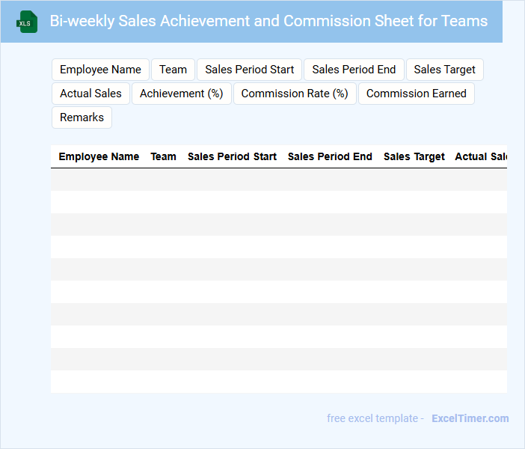
Task: Select the Sales Period Start tag
Action: coord(250,70)
